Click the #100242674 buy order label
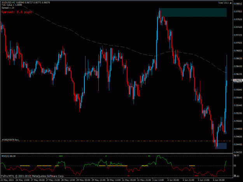 point(10,140)
